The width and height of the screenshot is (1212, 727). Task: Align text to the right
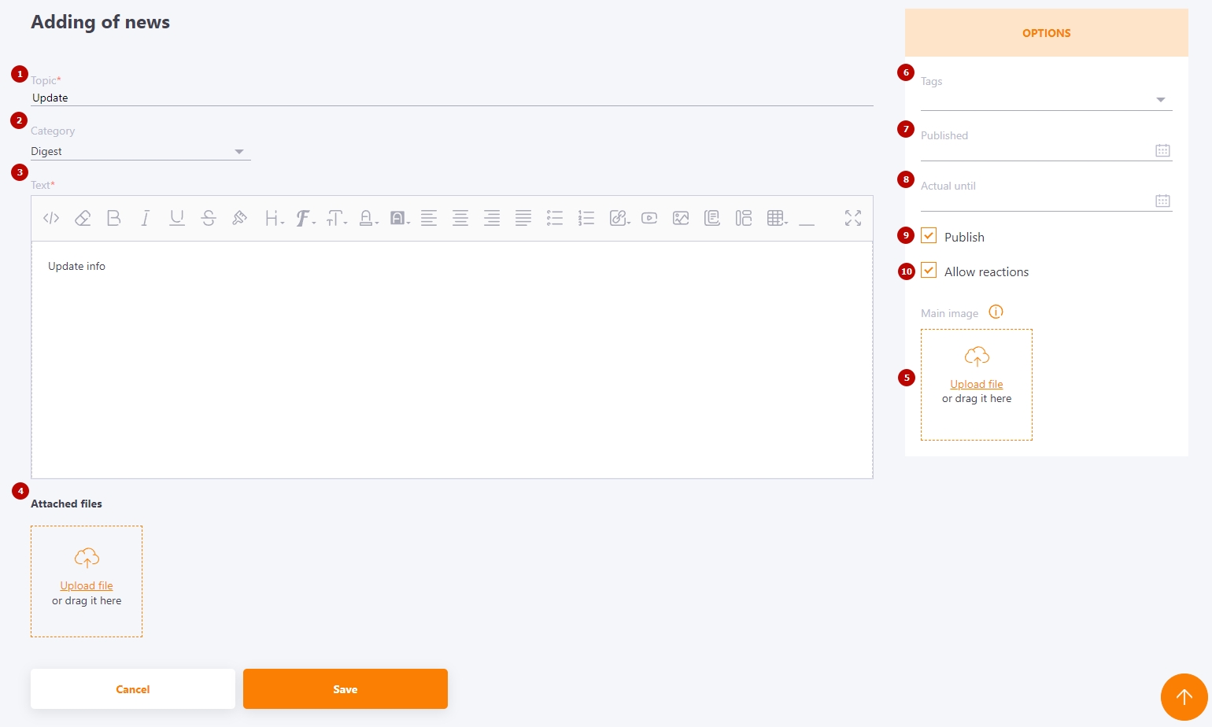click(492, 218)
